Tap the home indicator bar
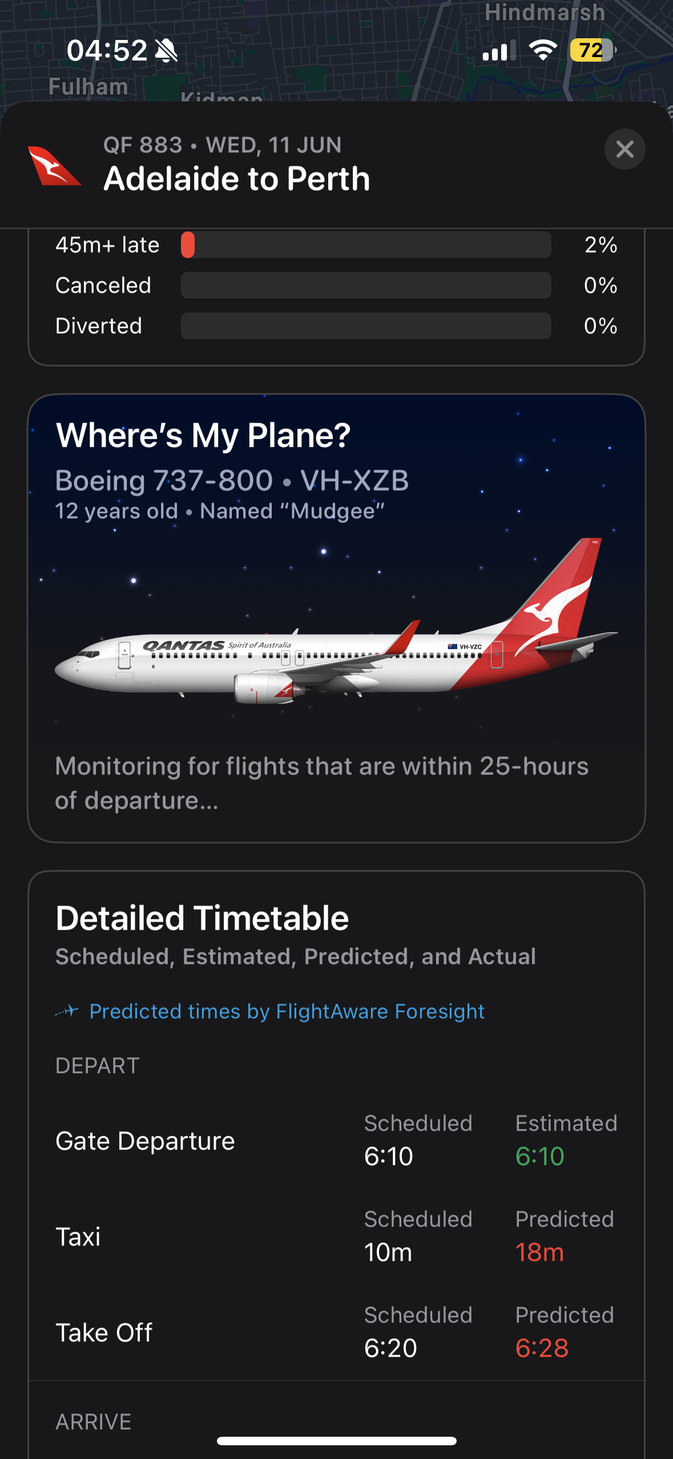Viewport: 673px width, 1459px height. (336, 1441)
